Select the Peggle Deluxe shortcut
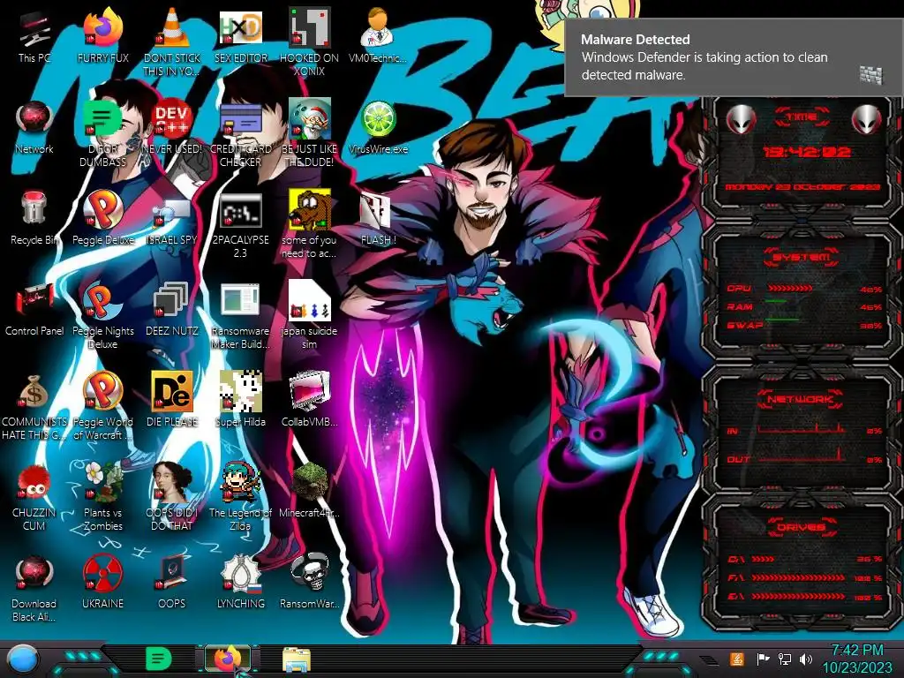Screen dimensions: 904x678 click(102, 218)
